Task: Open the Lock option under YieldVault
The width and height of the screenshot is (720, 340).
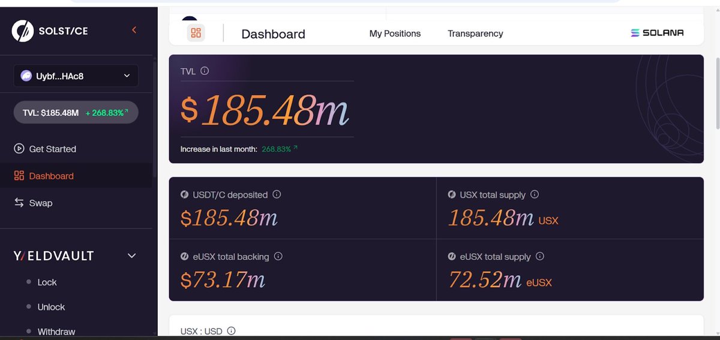Action: pyautogui.click(x=47, y=282)
